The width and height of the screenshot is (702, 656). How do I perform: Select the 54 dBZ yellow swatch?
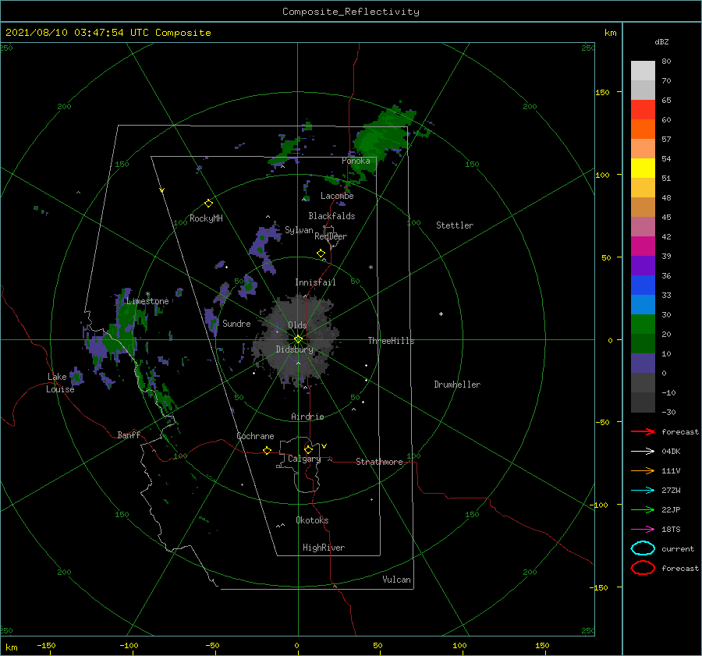[x=643, y=168]
